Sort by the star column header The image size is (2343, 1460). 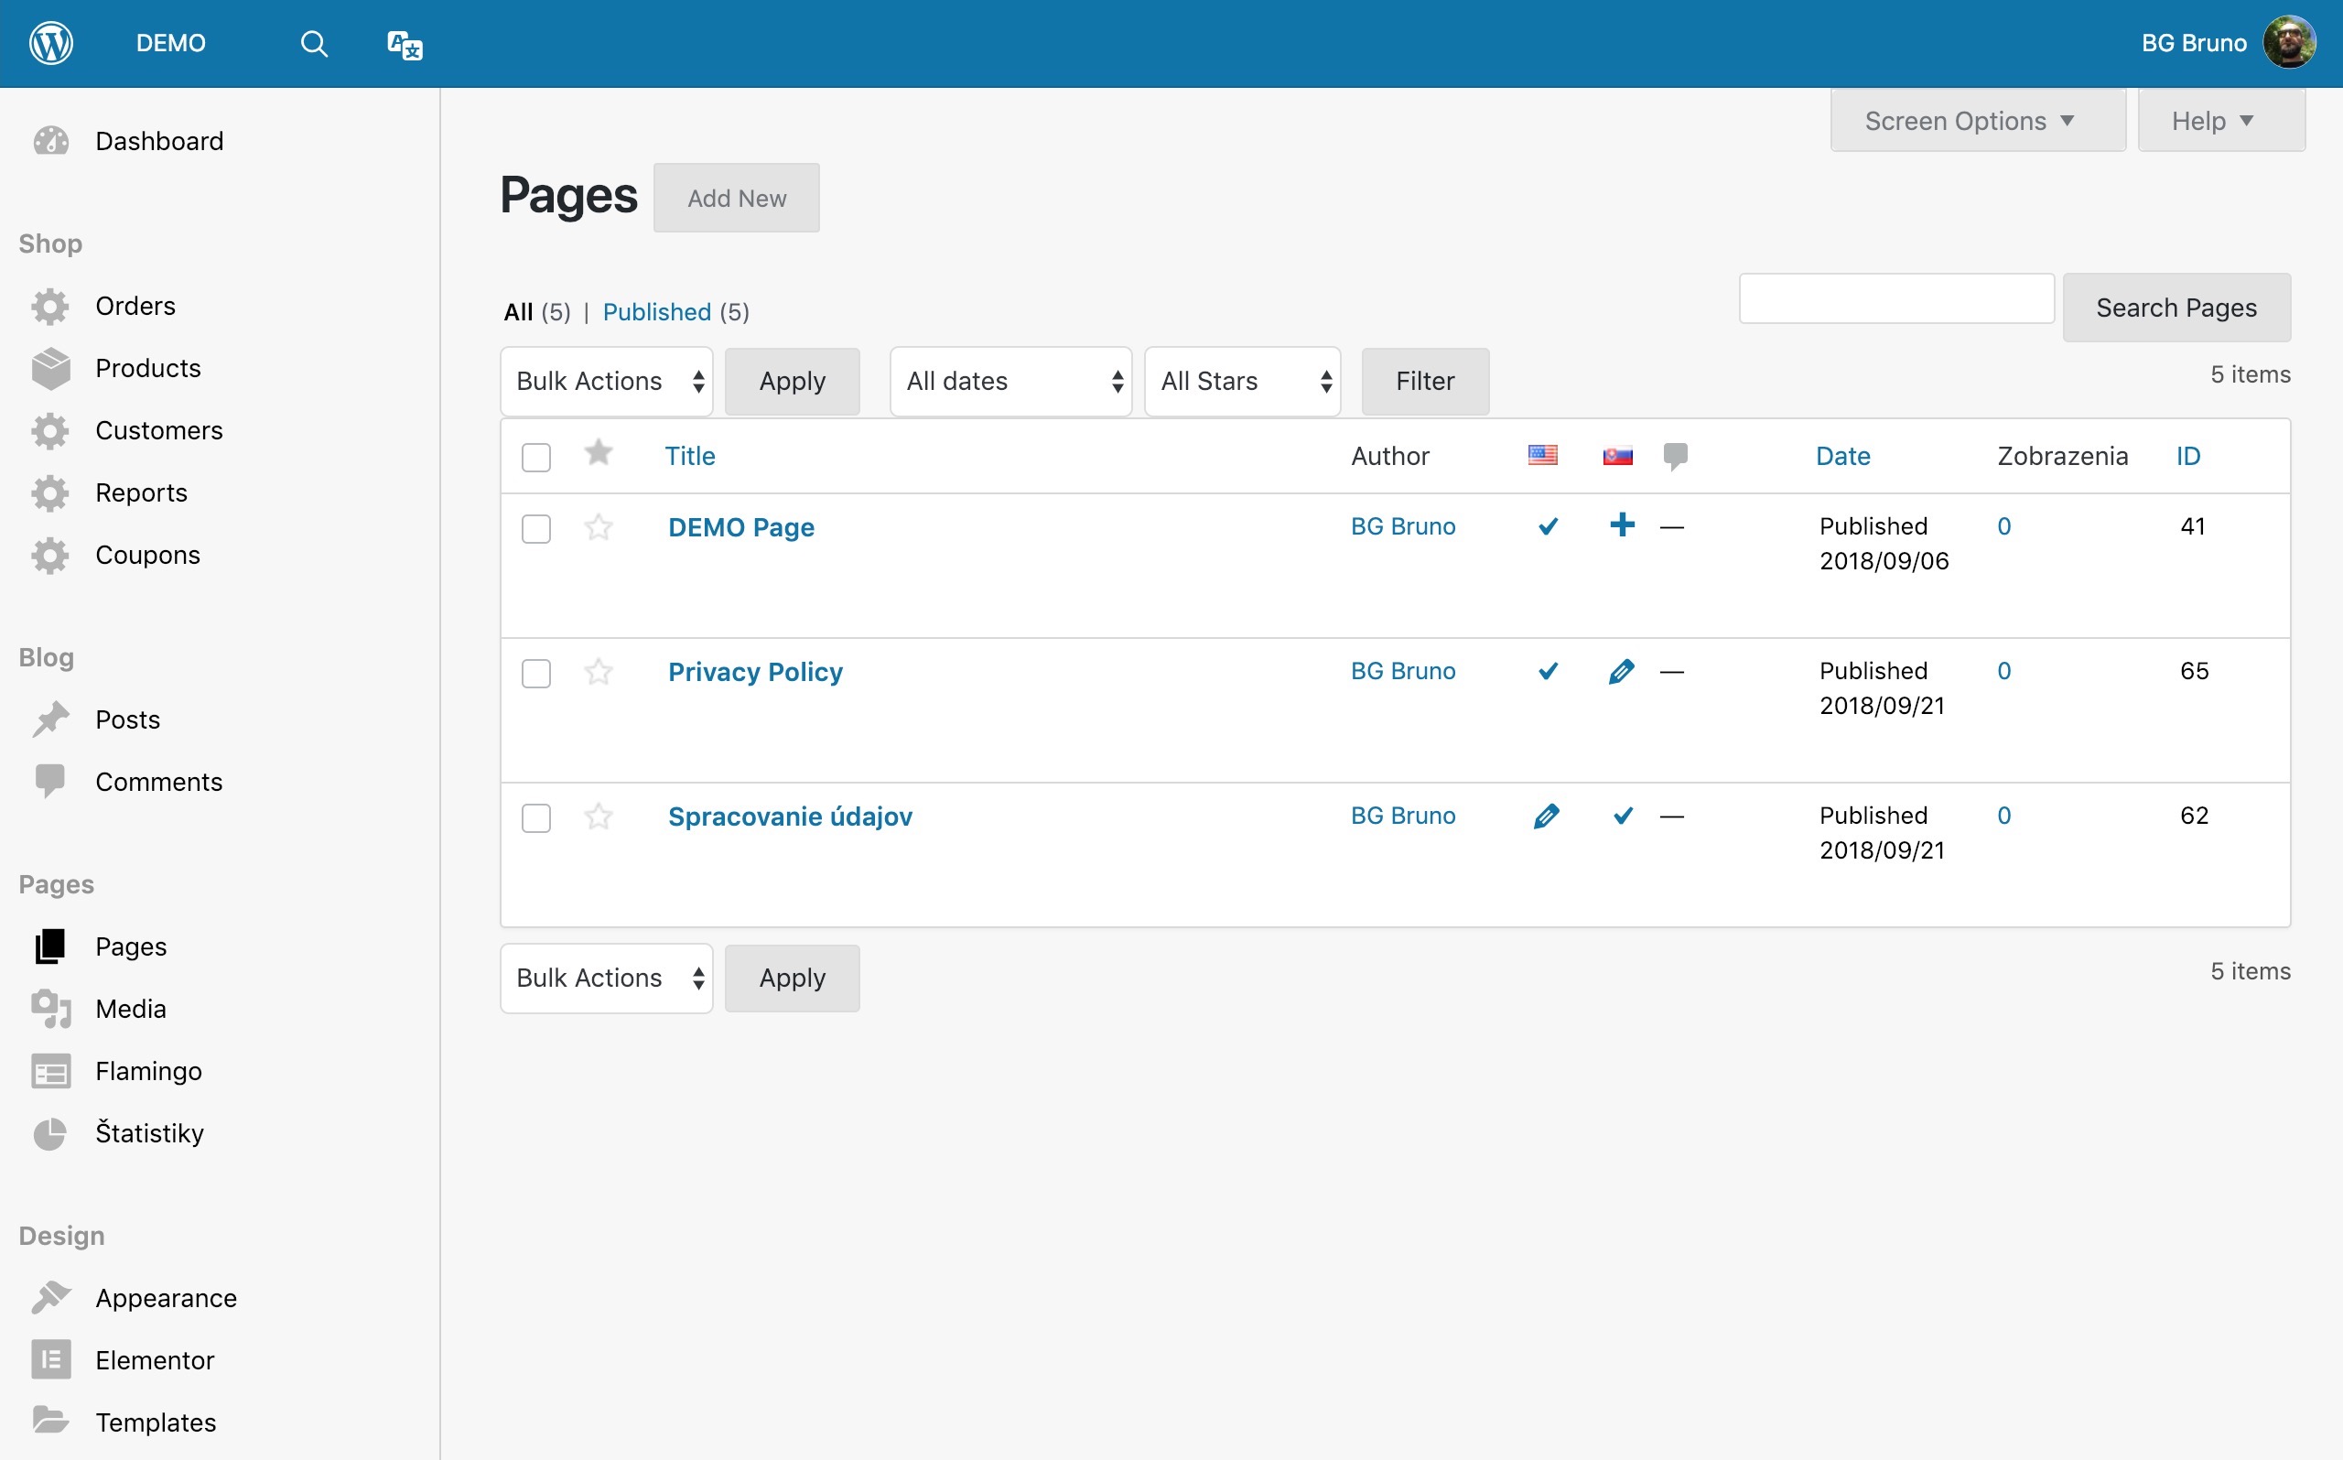tap(599, 453)
